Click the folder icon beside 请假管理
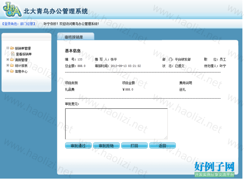 12,60
